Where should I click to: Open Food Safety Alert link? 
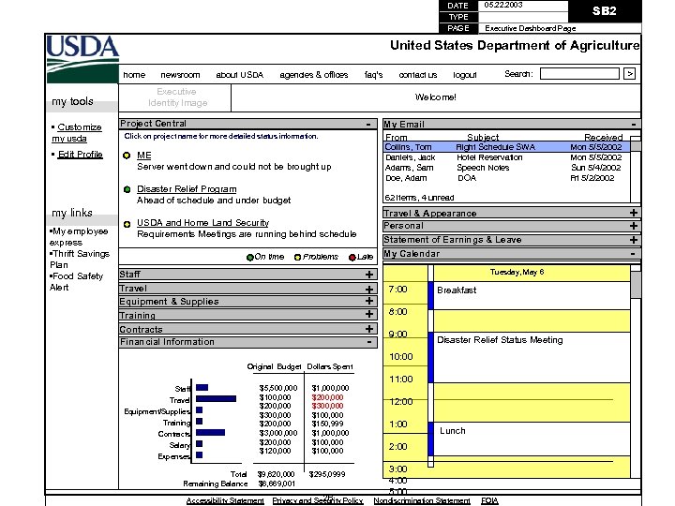76,281
